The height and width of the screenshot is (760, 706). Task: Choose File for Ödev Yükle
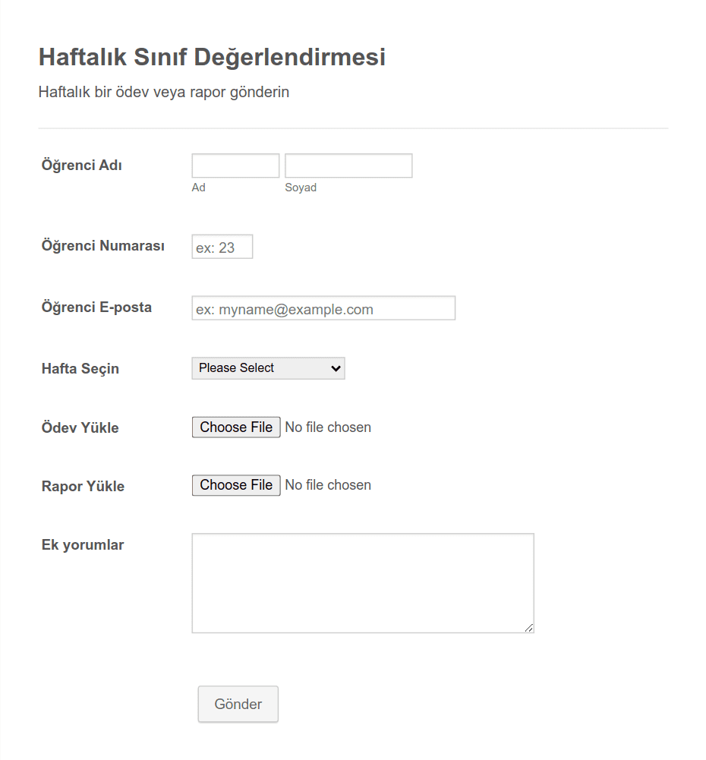pos(236,427)
